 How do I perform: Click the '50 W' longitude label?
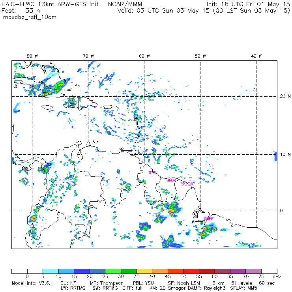click(200, 56)
